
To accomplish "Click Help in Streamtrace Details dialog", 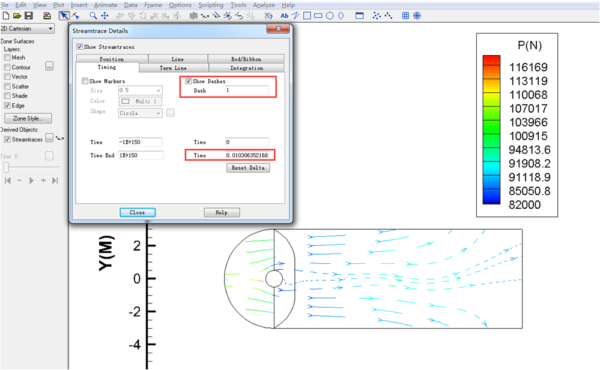I will pos(222,212).
